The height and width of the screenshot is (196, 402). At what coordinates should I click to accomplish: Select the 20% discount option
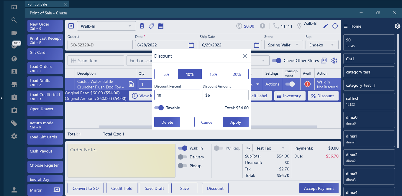(x=237, y=74)
